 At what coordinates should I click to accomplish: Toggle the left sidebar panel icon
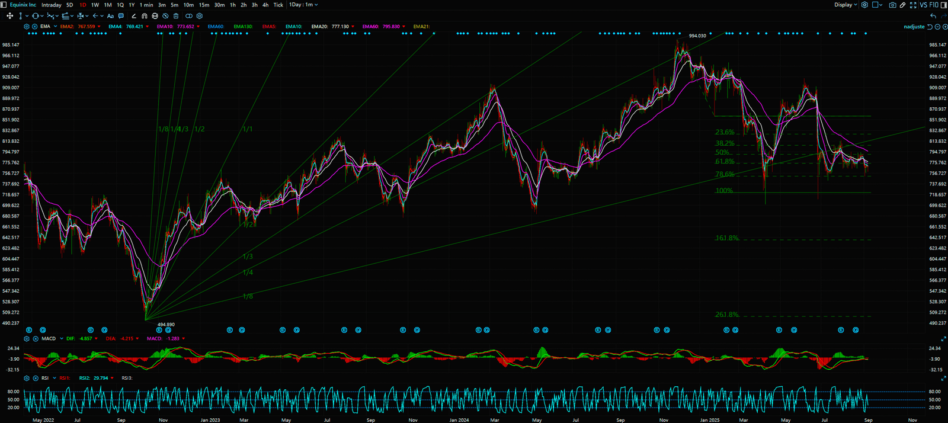(x=4, y=5)
